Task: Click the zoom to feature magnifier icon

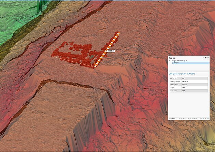Action: point(208,119)
